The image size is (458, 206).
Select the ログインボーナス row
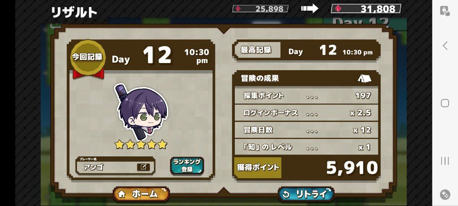[306, 113]
